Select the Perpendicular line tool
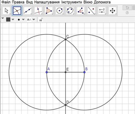Image resolution: width=135 pixels, height=114 pixels. [38, 11]
